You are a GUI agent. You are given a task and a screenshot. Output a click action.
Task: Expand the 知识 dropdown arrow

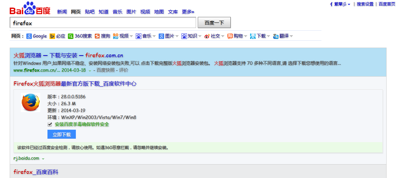tap(200, 37)
